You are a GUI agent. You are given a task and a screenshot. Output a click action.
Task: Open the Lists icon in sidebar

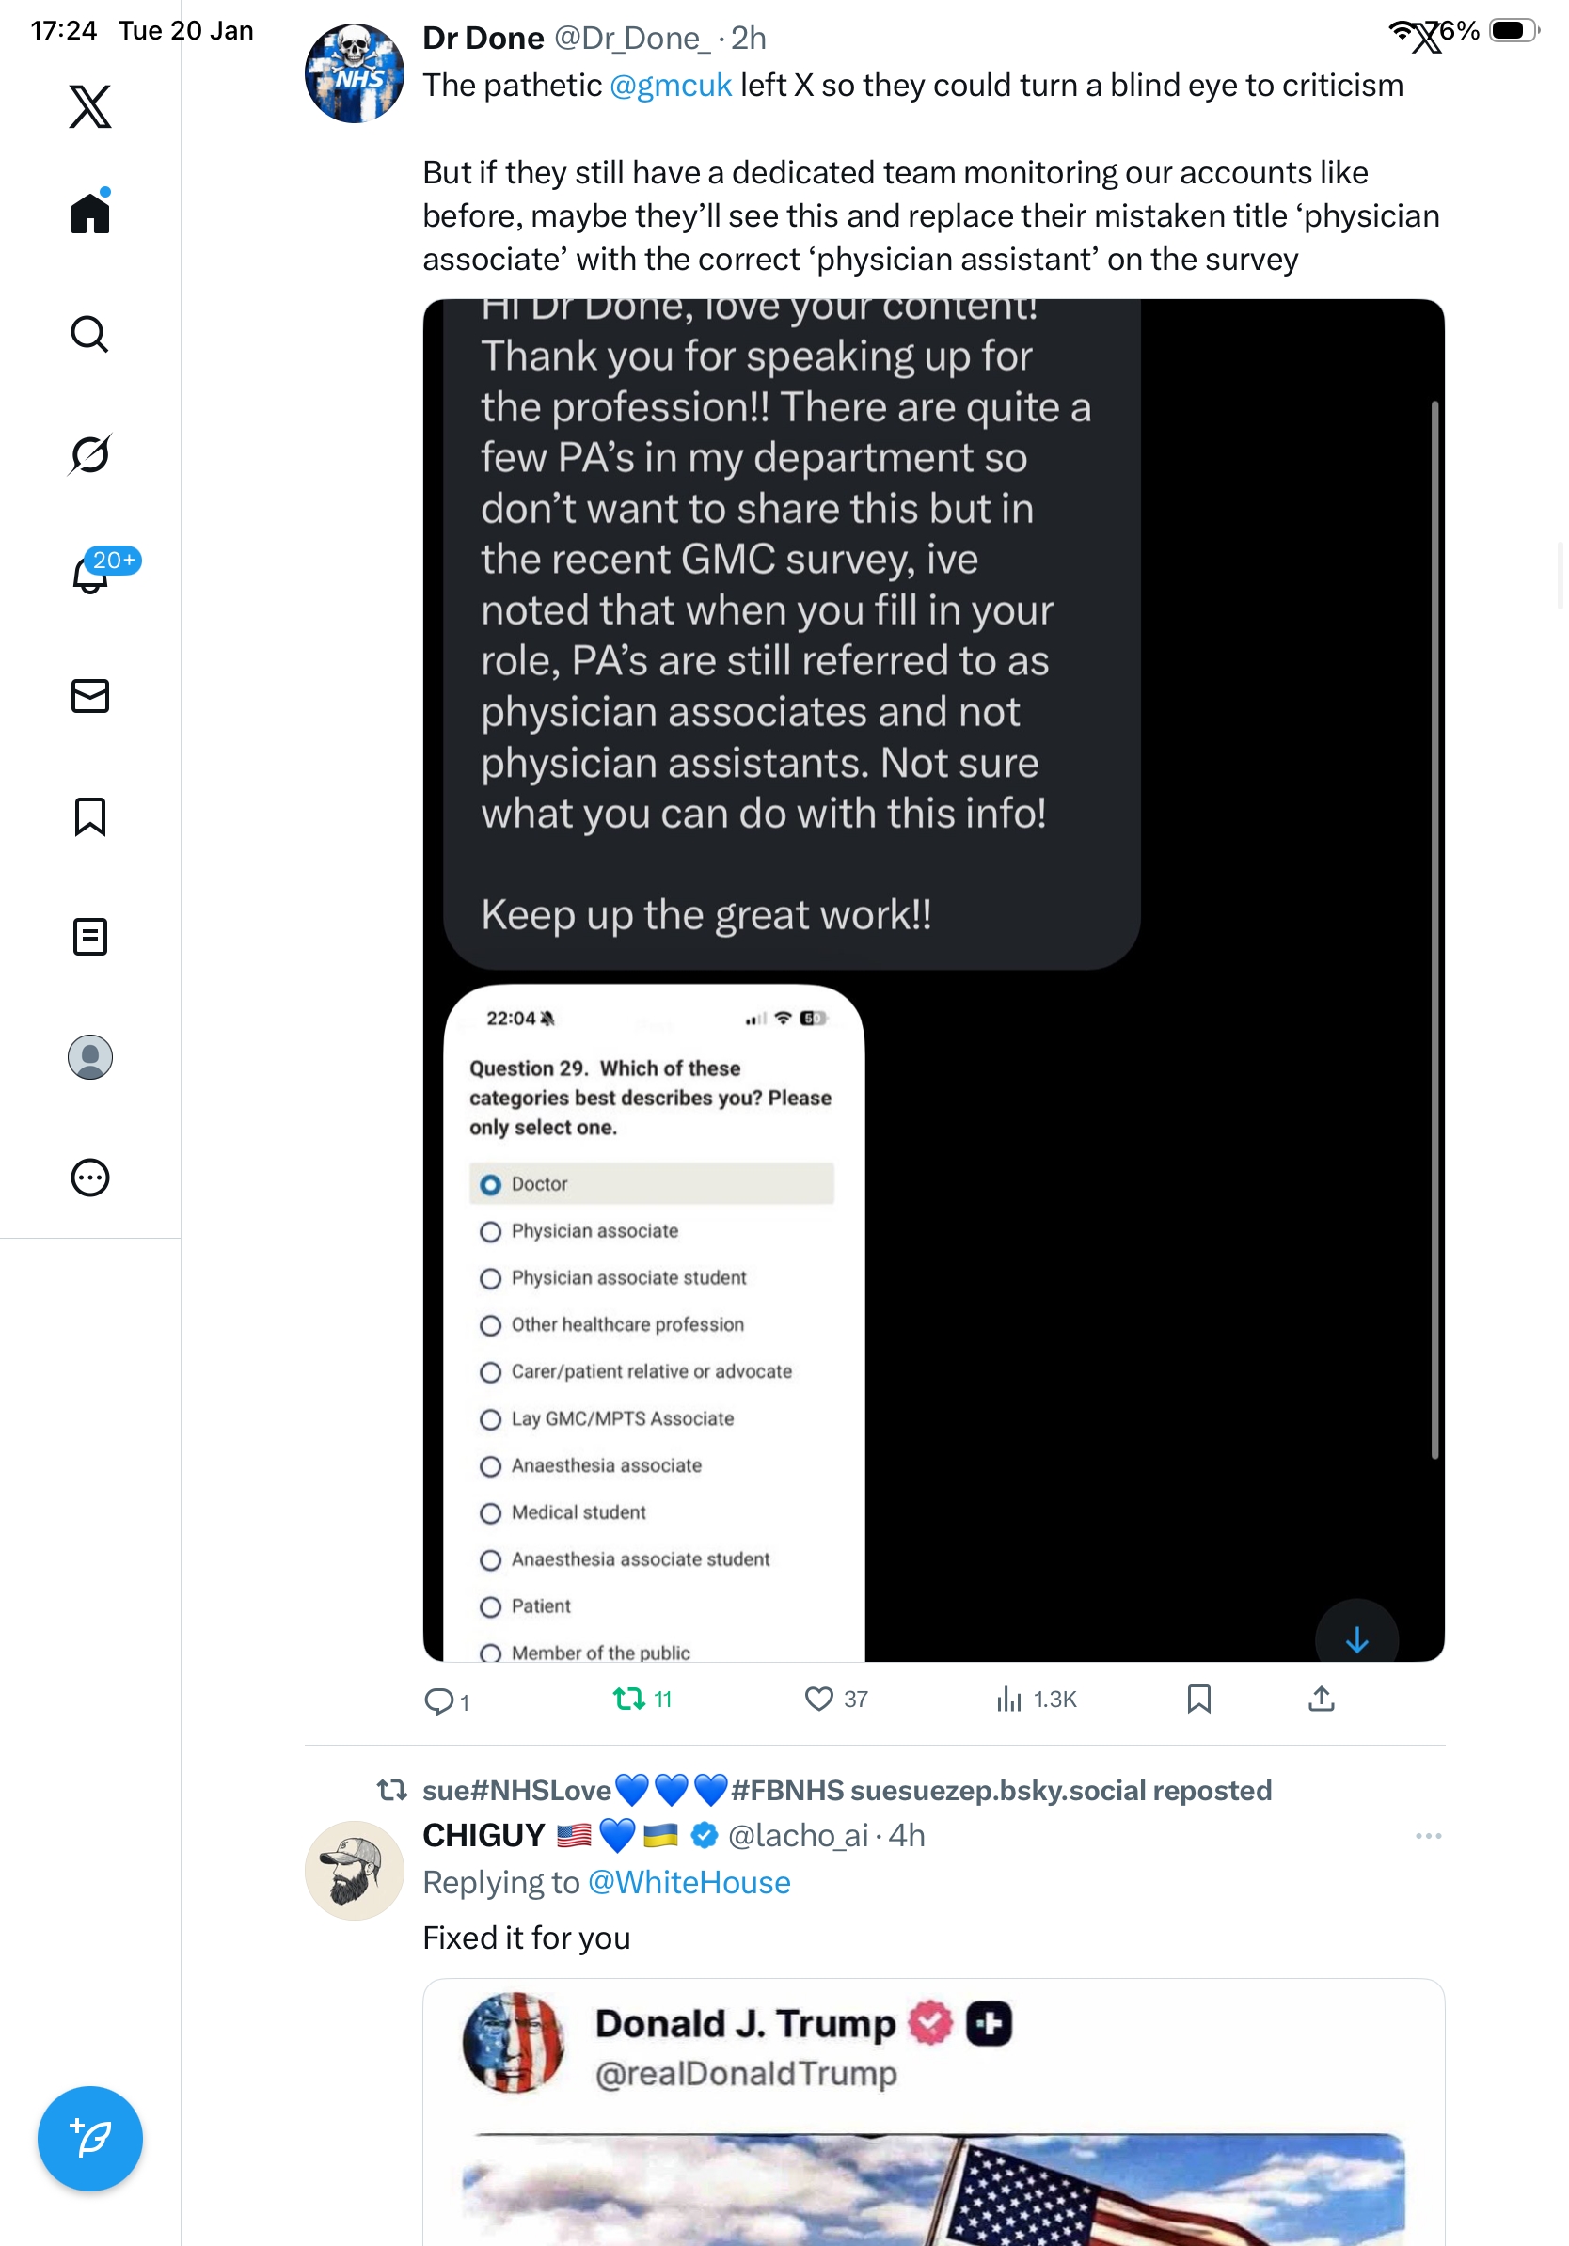coord(90,937)
